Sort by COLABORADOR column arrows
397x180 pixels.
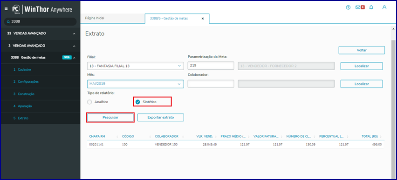point(183,137)
